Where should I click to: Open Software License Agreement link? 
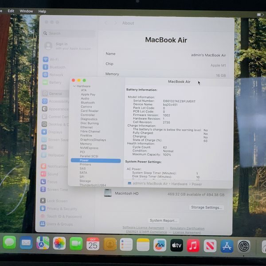point(143,228)
